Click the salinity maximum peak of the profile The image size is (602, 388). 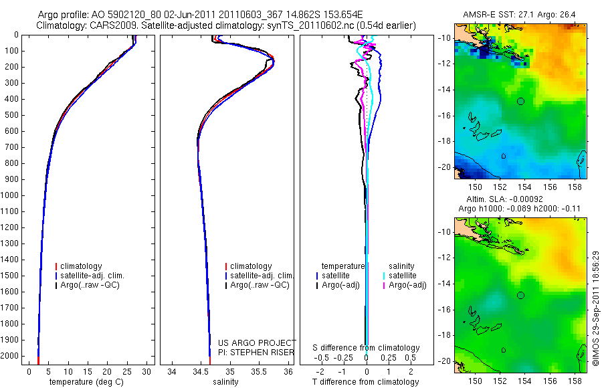pos(274,62)
